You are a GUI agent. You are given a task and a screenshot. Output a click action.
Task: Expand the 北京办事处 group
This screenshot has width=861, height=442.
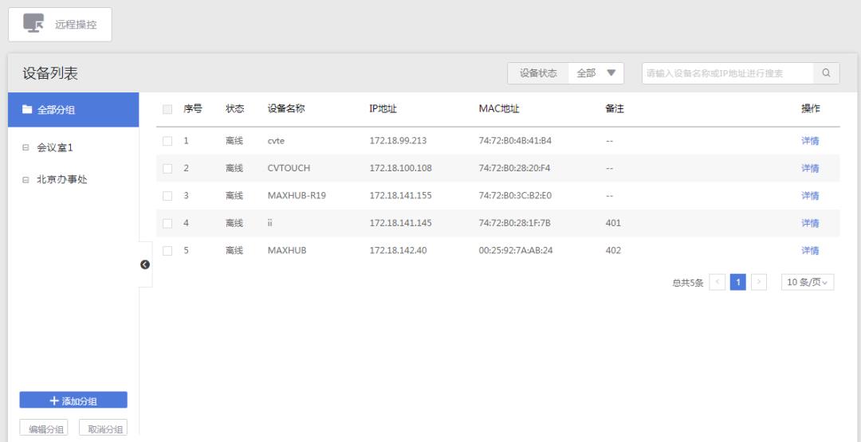coord(26,180)
